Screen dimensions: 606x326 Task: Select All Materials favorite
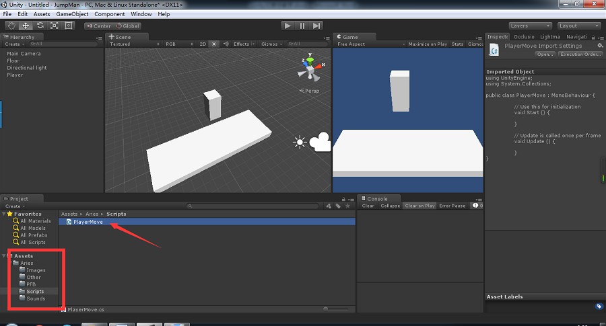click(x=32, y=221)
